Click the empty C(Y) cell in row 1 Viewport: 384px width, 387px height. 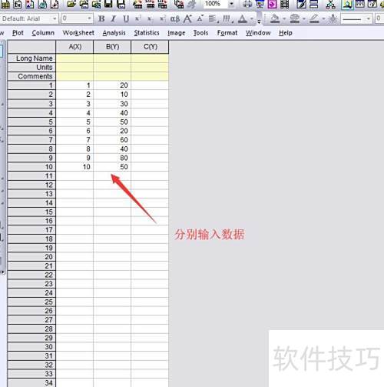pyautogui.click(x=150, y=85)
